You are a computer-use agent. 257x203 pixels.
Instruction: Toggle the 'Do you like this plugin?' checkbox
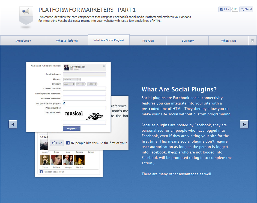(x=64, y=103)
